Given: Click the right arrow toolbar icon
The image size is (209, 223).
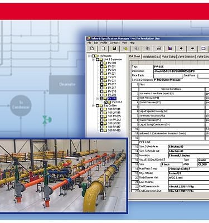Looking at the screenshot, I should point(181,49).
